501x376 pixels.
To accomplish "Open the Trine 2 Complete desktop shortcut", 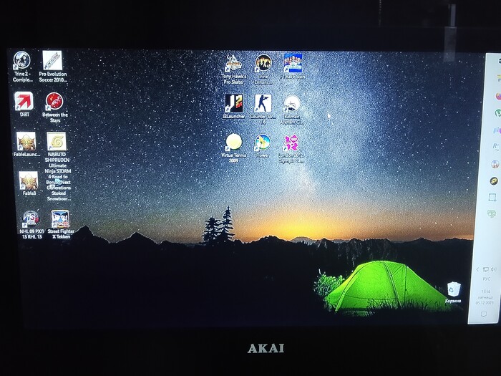I will tap(22, 61).
